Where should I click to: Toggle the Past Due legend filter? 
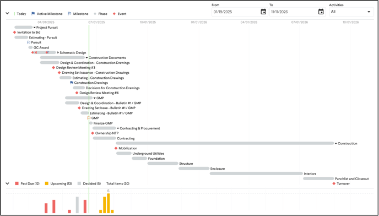click(x=27, y=183)
